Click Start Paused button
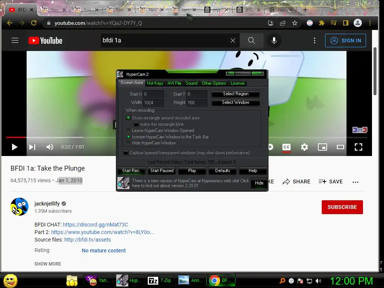 pos(162,171)
